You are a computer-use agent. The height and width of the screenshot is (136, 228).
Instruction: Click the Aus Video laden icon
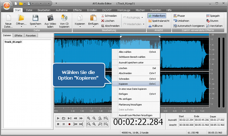click(50, 18)
